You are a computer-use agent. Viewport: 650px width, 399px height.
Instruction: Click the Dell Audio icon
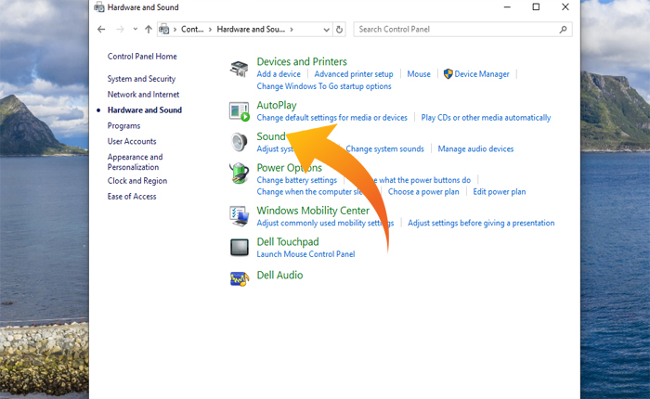coord(240,277)
